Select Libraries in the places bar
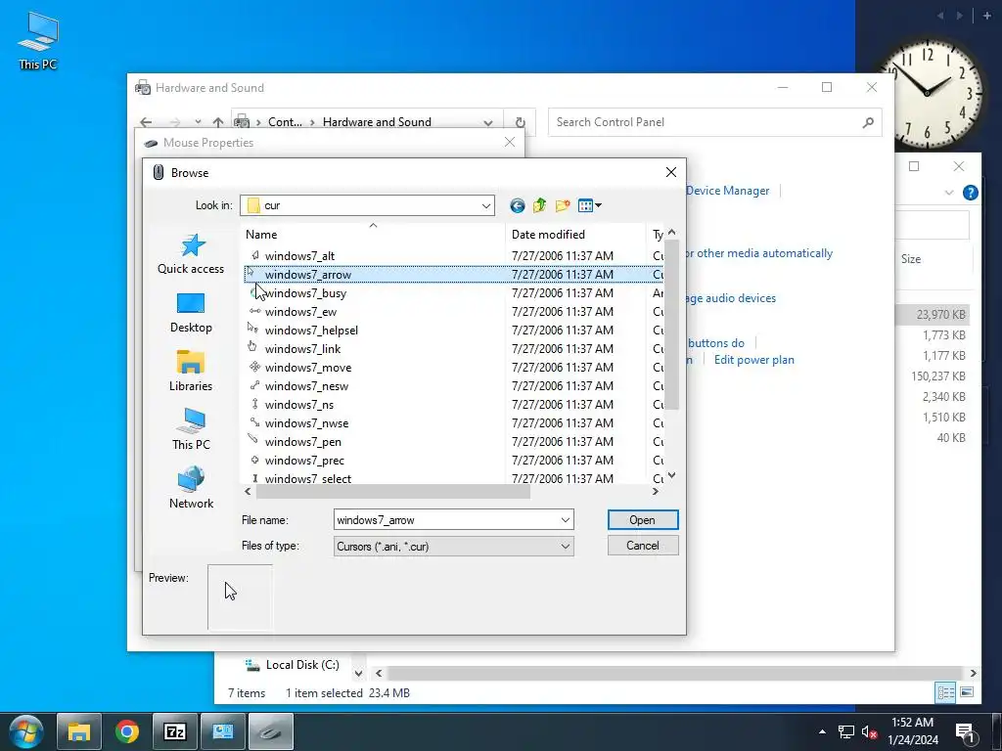Screen dimensions: 1002x751 191,371
